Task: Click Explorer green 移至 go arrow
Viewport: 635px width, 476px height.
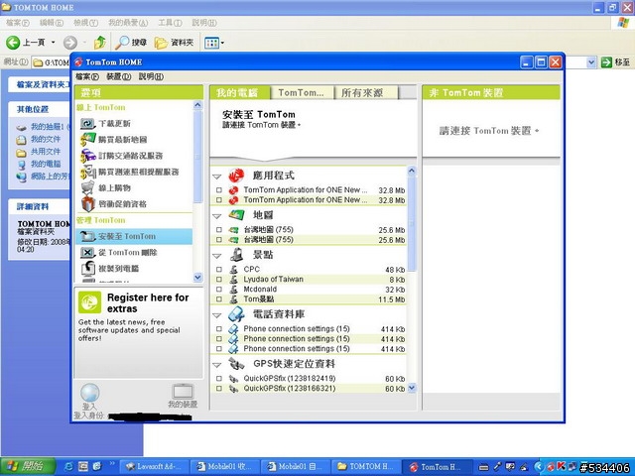Action: click(x=606, y=62)
